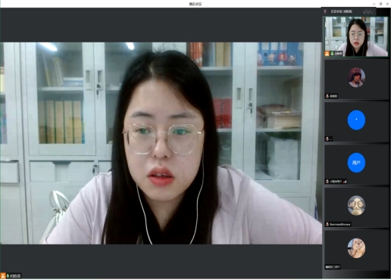Select the active speaker video thumbnail
This screenshot has height=280, width=391.
pos(356,36)
